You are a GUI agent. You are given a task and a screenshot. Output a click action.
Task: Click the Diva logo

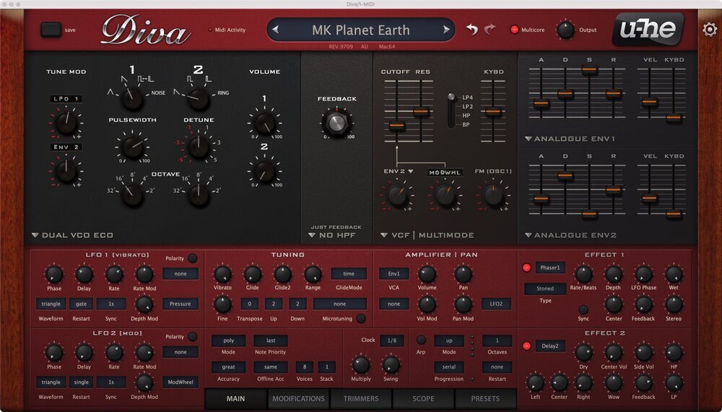pyautogui.click(x=146, y=30)
